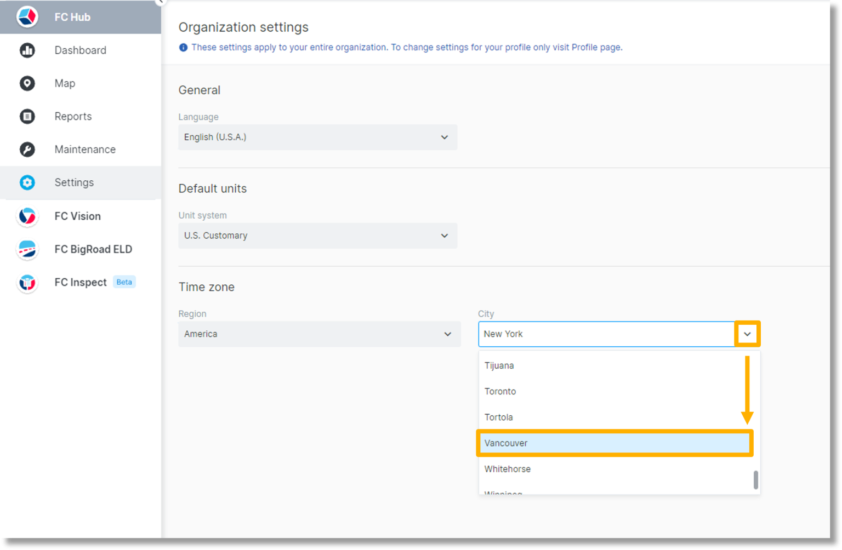Click the Organization settings heading
842x550 pixels.
click(243, 27)
